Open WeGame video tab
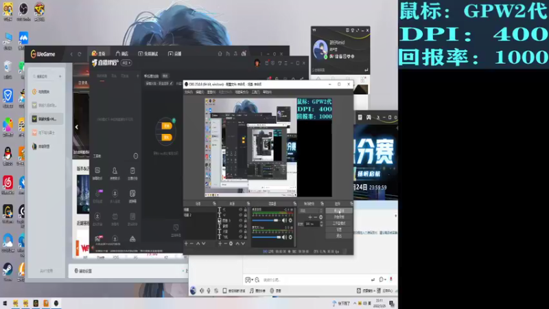The image size is (549, 309). click(x=174, y=54)
